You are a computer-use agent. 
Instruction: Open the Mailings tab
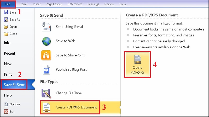click(x=93, y=4)
